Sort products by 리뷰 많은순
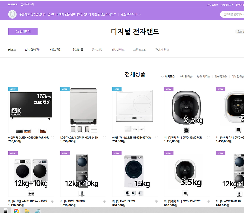 click(238, 77)
